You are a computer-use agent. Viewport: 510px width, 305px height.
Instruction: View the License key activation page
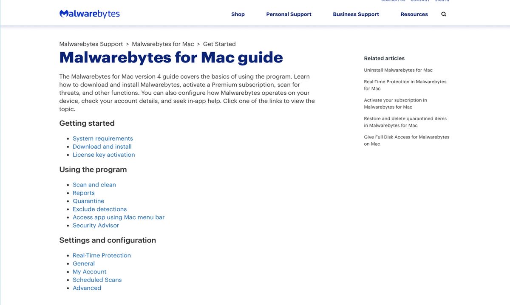(104, 155)
